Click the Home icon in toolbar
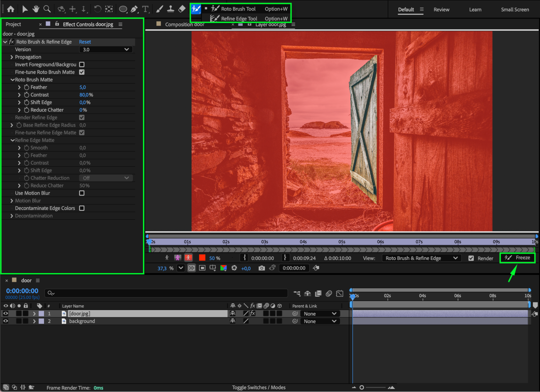 11,9
